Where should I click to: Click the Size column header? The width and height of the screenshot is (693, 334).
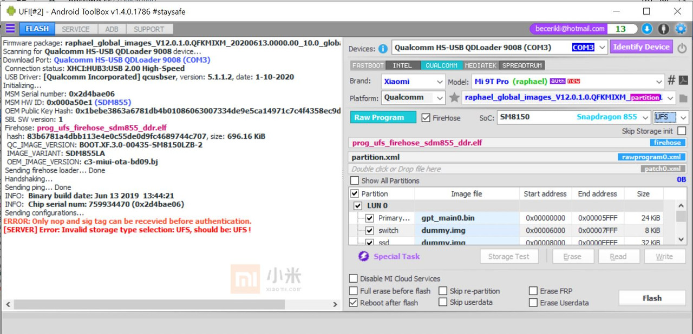[643, 193]
